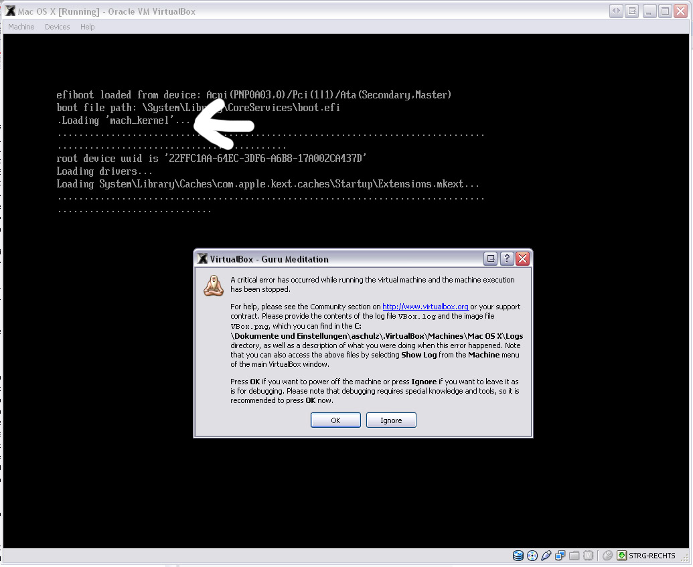Click the USB devices status icon
The image size is (693, 567).
[546, 556]
